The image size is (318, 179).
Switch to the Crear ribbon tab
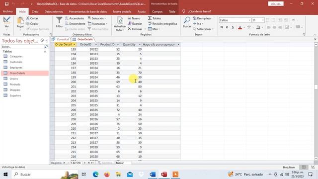(x=35, y=11)
